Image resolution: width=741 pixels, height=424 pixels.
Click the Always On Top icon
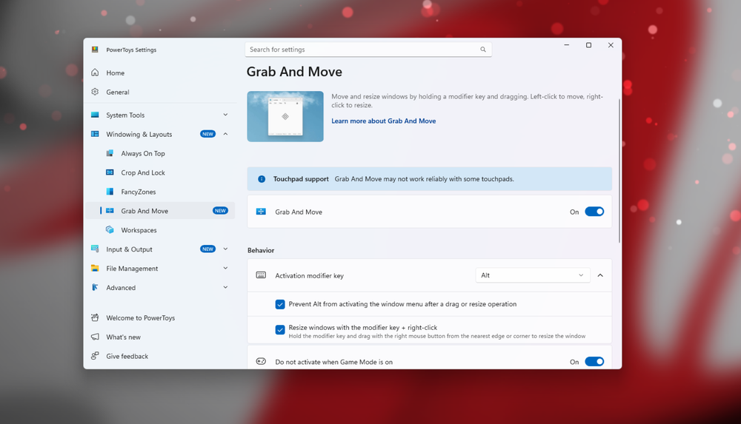(110, 153)
